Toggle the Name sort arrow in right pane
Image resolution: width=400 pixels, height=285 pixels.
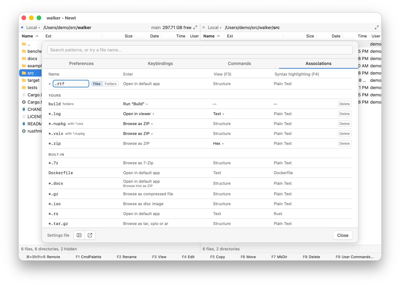[x=218, y=36]
